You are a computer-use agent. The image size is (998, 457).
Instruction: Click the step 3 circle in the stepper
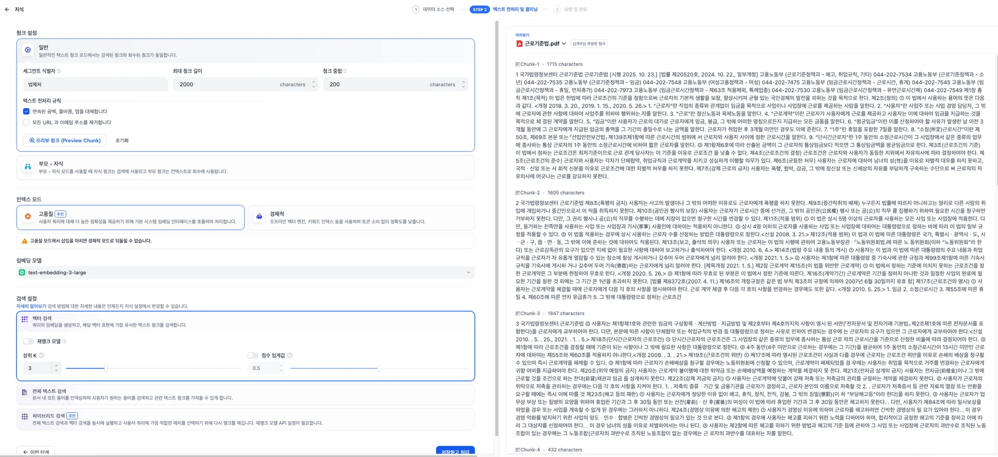pyautogui.click(x=557, y=9)
